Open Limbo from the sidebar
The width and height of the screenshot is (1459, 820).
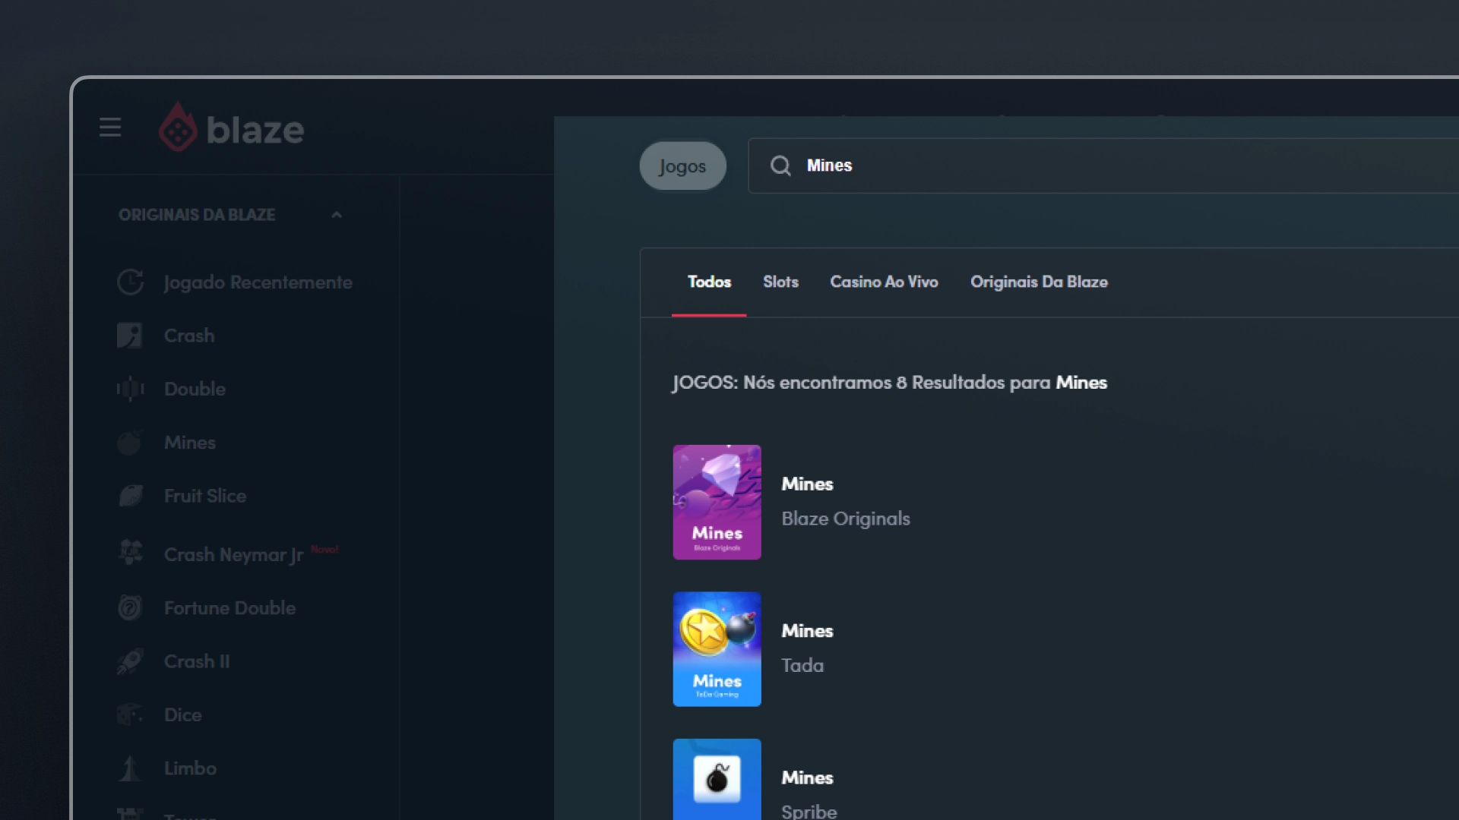pyautogui.click(x=190, y=768)
